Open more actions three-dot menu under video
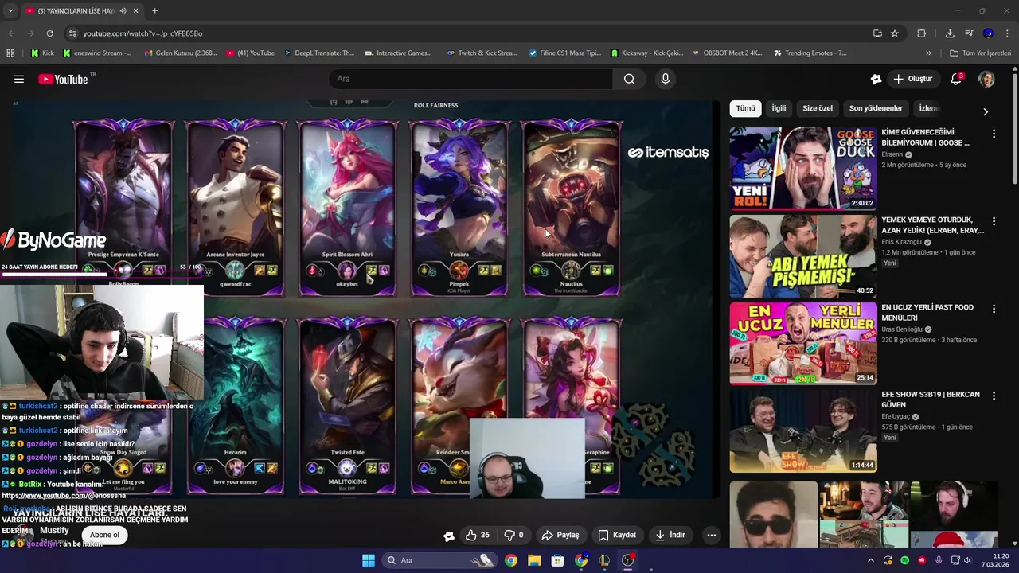 tap(712, 535)
